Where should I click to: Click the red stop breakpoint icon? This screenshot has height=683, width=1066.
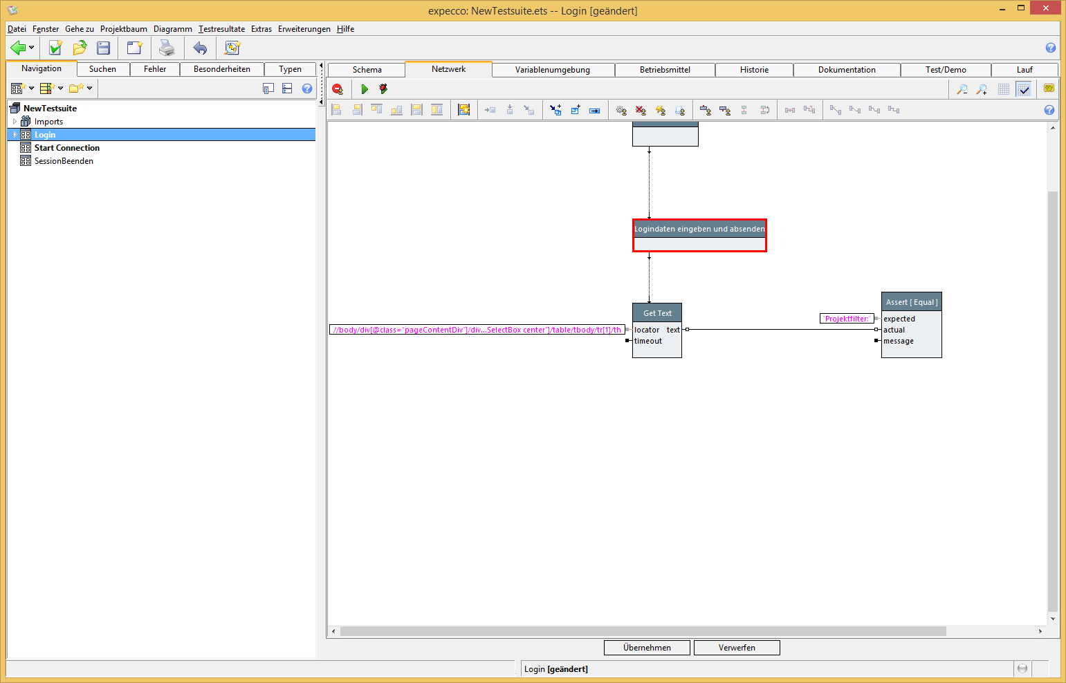coord(338,89)
